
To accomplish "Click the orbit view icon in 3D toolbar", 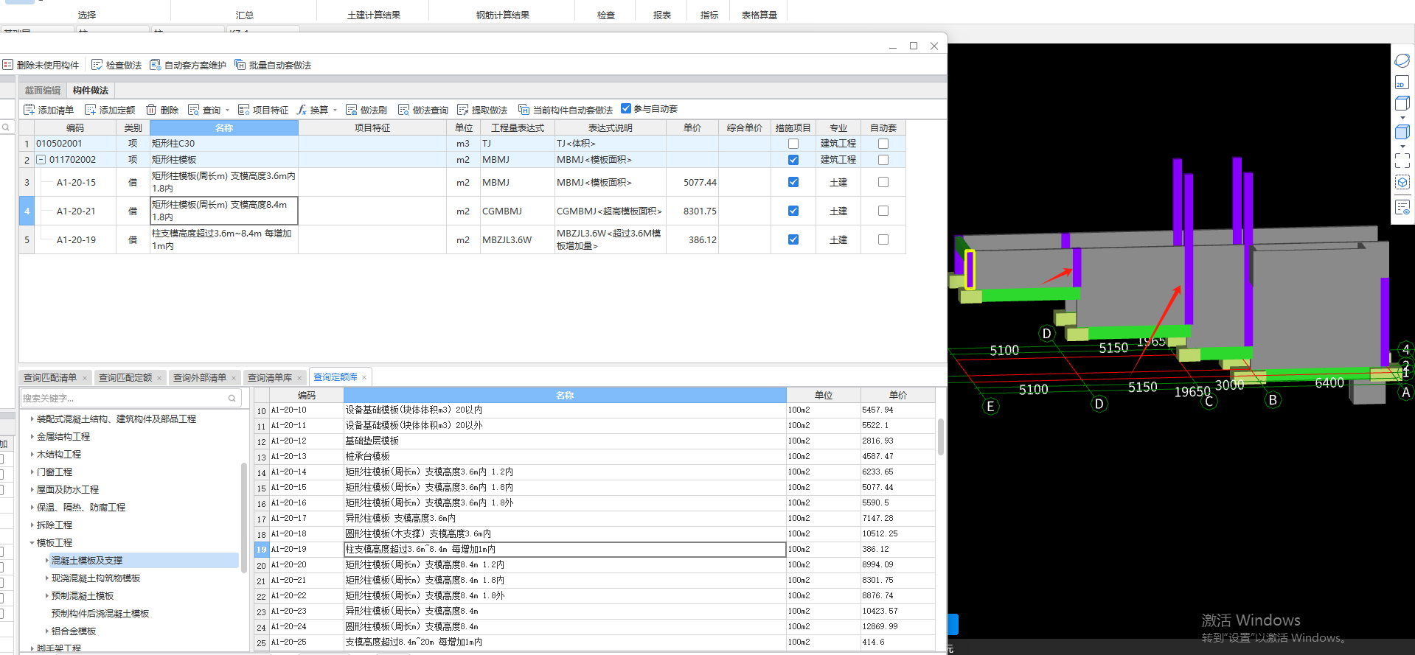I will [x=1402, y=60].
